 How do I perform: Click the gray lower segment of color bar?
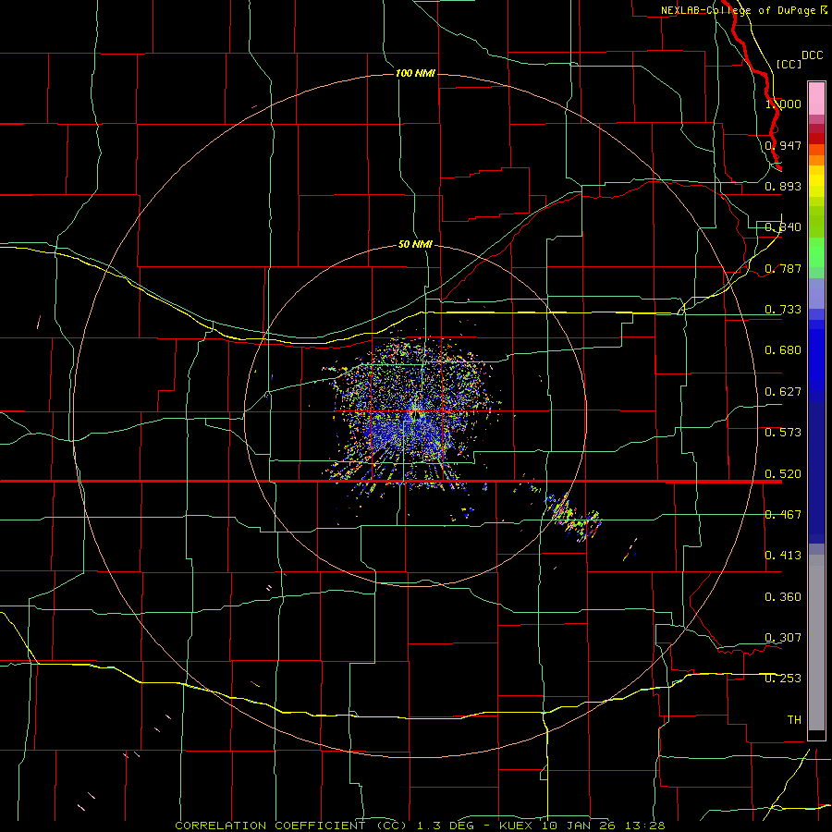click(816, 642)
